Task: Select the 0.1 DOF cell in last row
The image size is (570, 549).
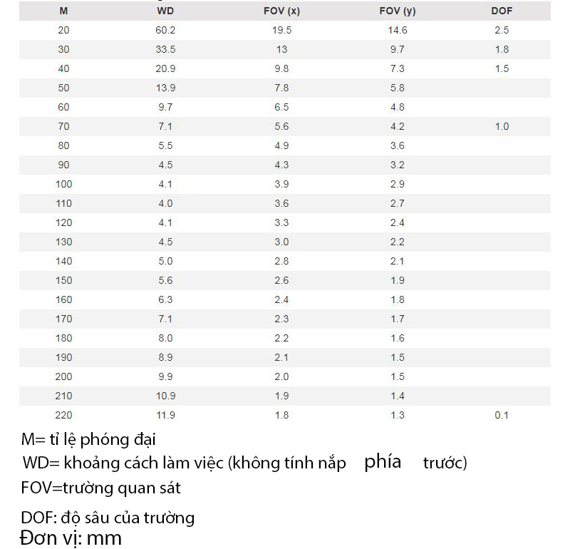Action: click(x=502, y=416)
